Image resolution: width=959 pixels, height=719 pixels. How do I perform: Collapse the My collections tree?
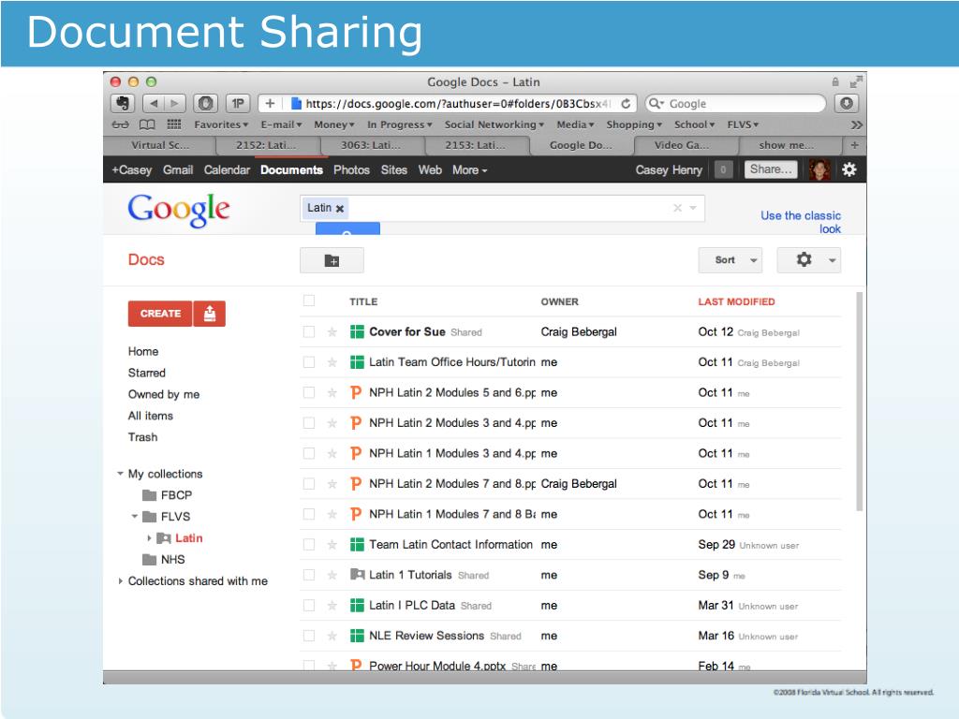pyautogui.click(x=120, y=473)
